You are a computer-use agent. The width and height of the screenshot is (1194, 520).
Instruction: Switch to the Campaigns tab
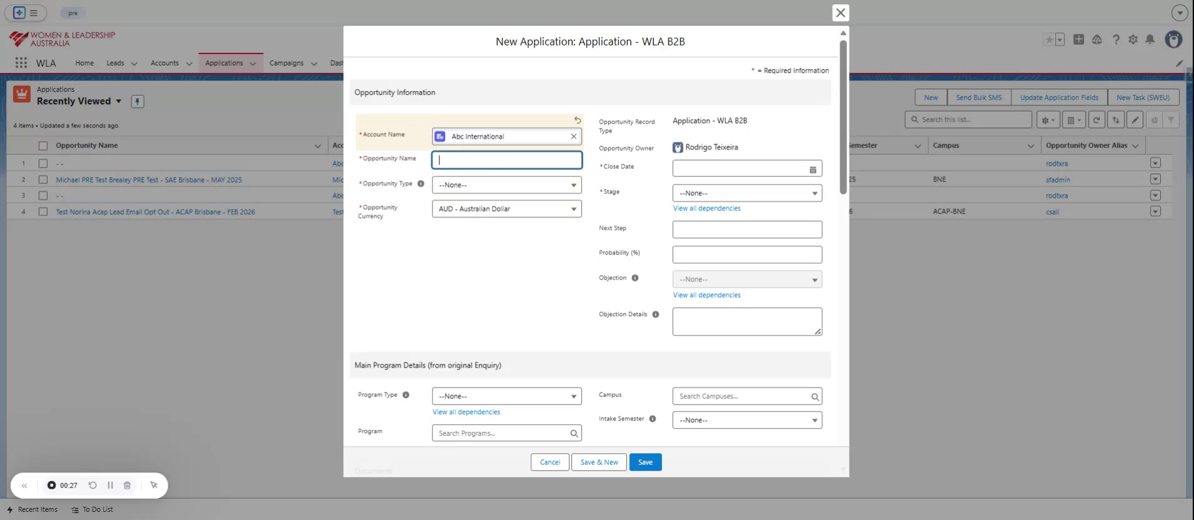tap(286, 63)
